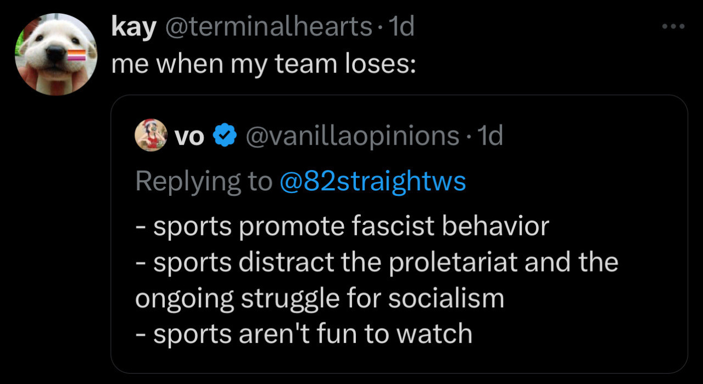The height and width of the screenshot is (384, 703).
Task: Open the three-dot more options menu
Action: point(673,26)
